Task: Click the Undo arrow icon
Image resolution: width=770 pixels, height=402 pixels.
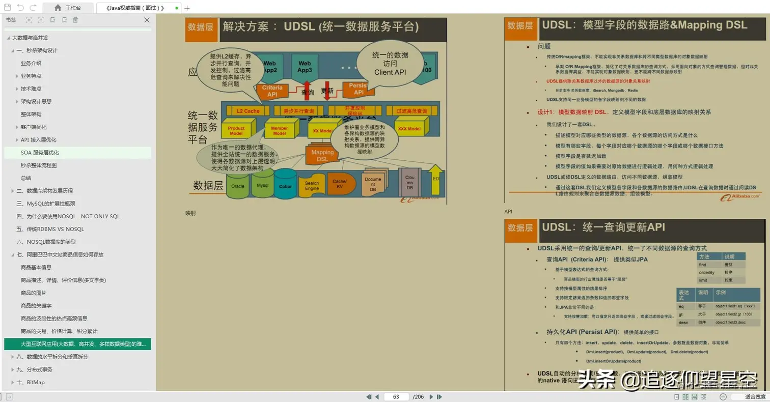Action: click(20, 7)
